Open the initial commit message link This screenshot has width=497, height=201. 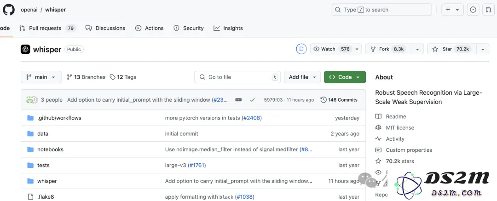(182, 134)
